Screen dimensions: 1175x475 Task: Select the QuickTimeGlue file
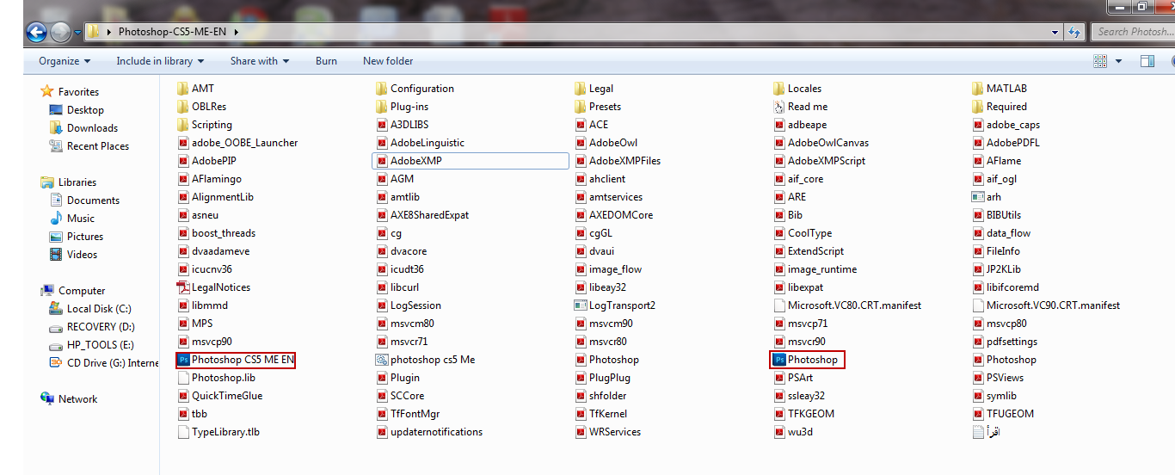[x=219, y=396]
